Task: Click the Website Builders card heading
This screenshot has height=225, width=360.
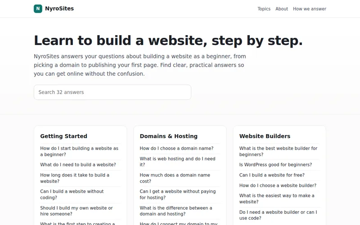Action: click(265, 136)
